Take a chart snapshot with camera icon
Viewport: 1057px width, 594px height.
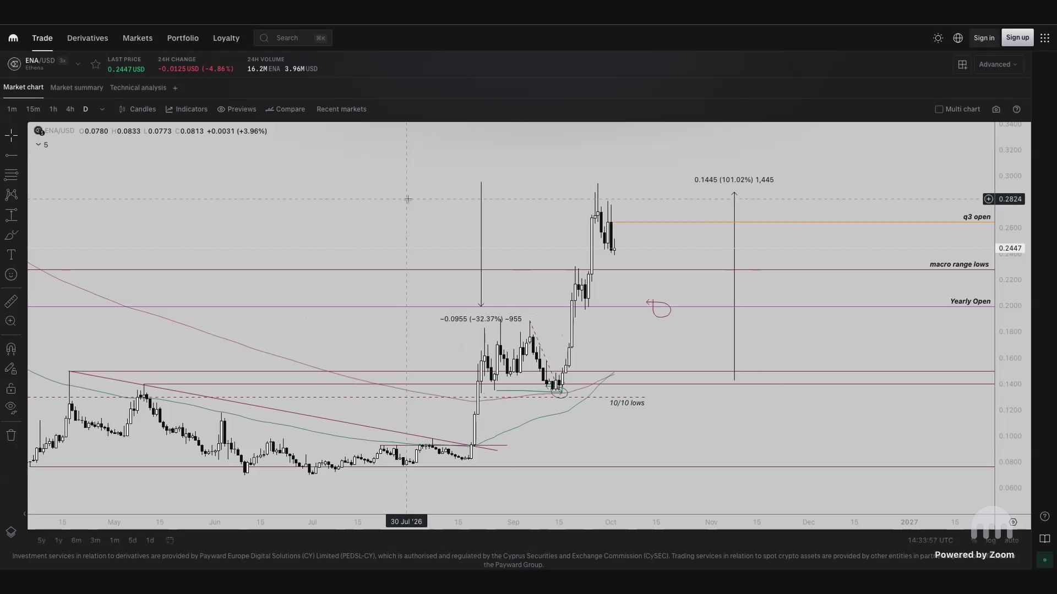(996, 109)
